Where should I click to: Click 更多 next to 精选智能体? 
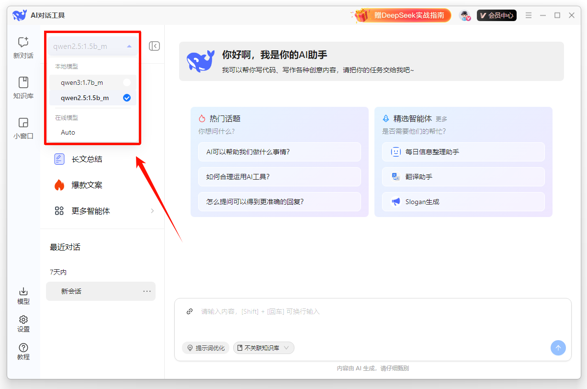tap(441, 118)
